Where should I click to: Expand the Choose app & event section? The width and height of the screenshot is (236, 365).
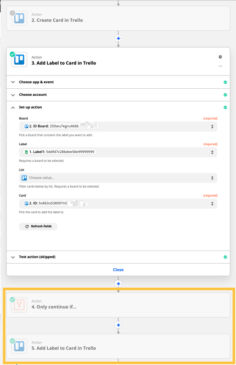(x=118, y=82)
